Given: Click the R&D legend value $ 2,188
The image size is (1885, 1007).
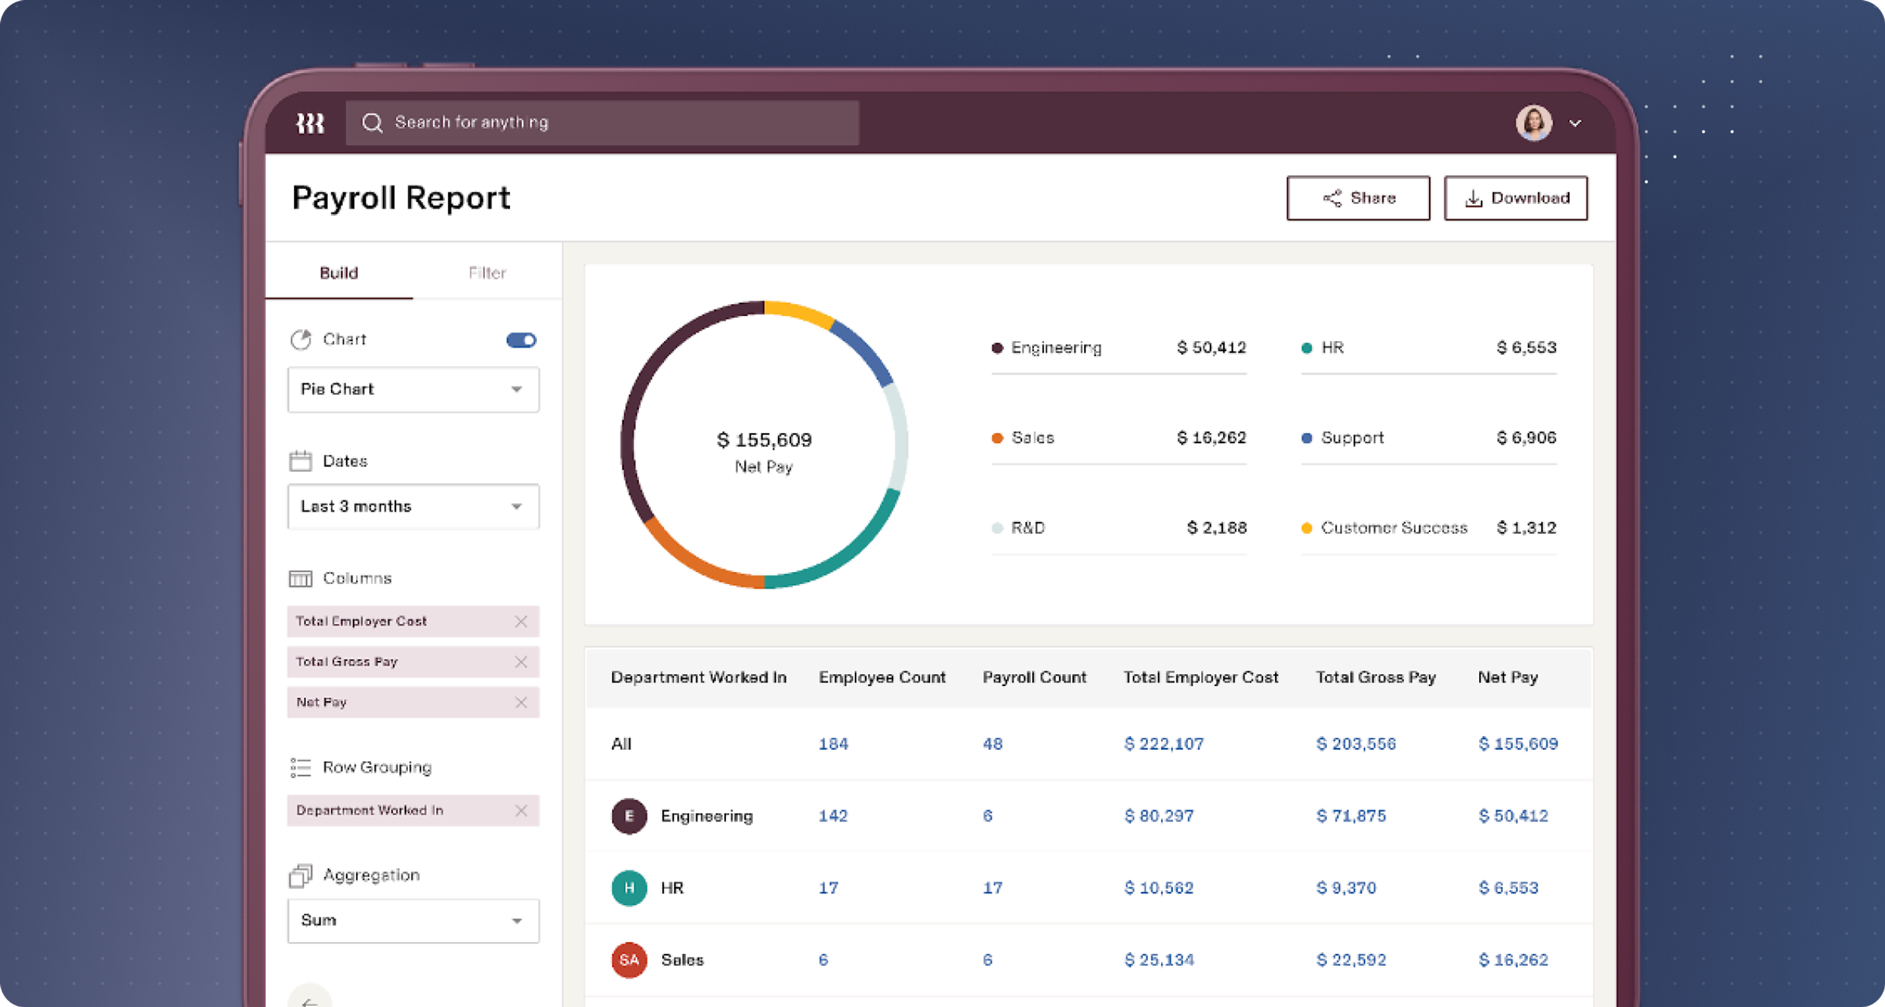Looking at the screenshot, I should coord(1216,528).
